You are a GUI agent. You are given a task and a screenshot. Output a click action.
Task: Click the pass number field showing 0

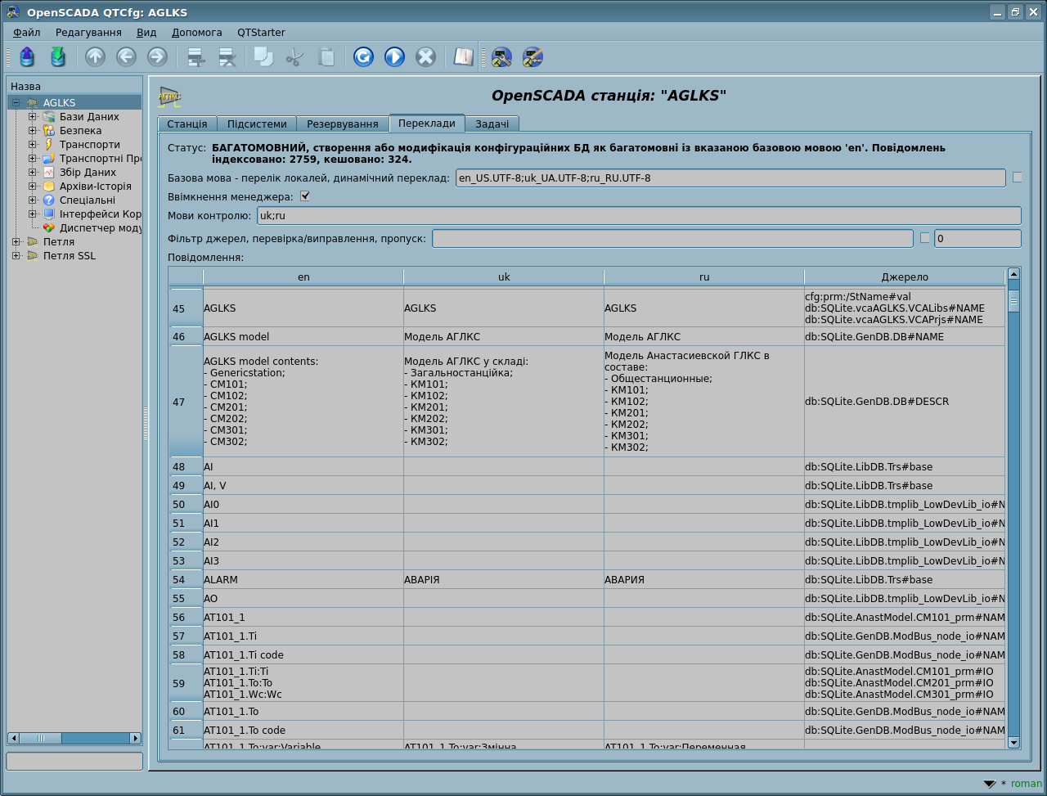coord(977,238)
